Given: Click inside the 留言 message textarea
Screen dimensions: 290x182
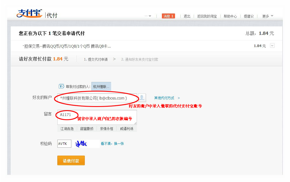Looking at the screenshot, I should [97, 117].
